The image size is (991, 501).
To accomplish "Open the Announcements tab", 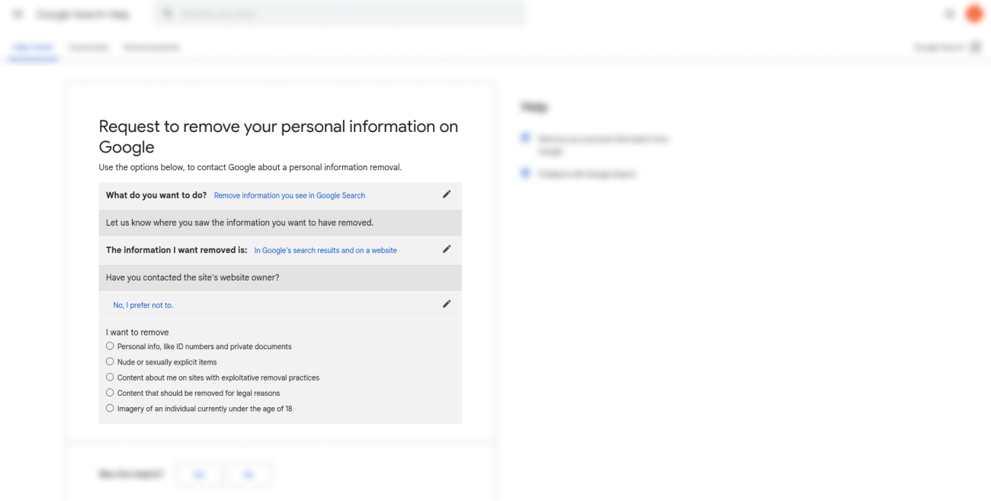I will pyautogui.click(x=151, y=47).
